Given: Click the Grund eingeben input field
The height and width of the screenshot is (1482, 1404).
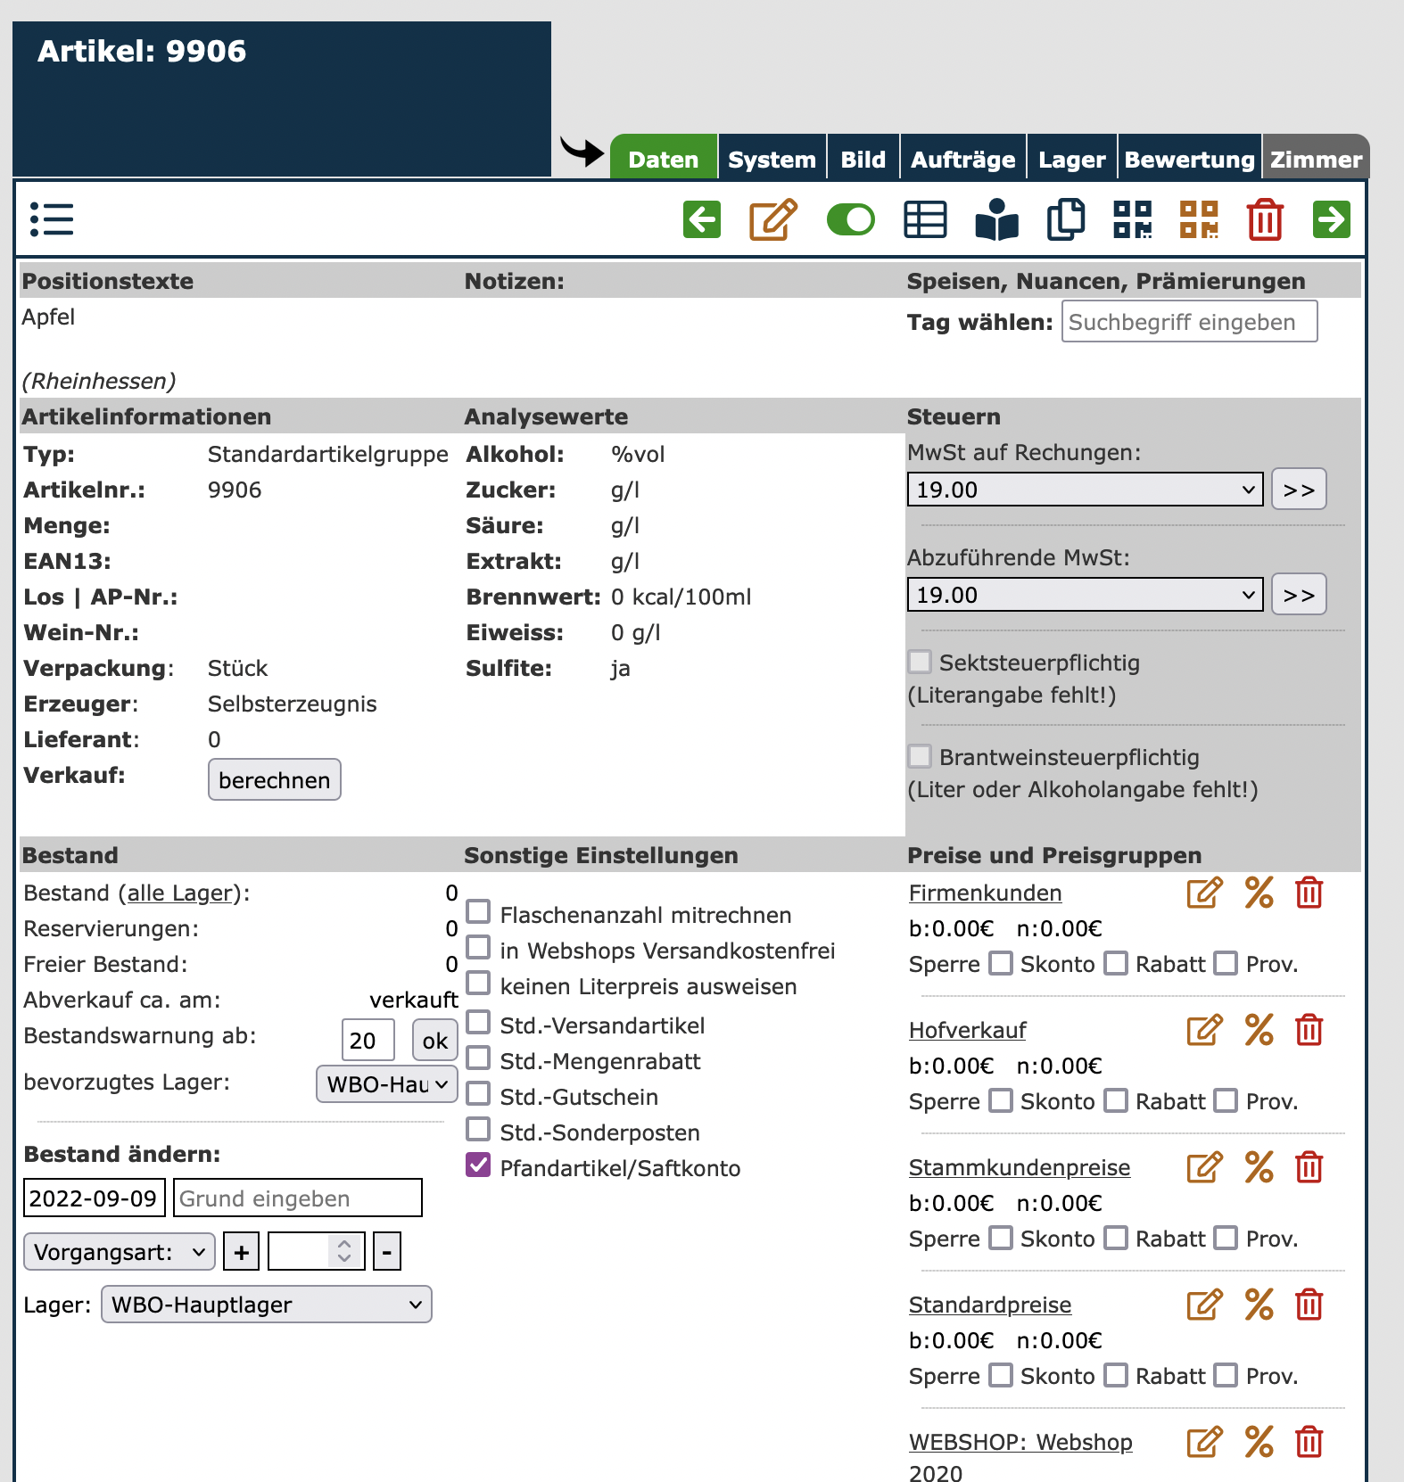Looking at the screenshot, I should tap(297, 1198).
